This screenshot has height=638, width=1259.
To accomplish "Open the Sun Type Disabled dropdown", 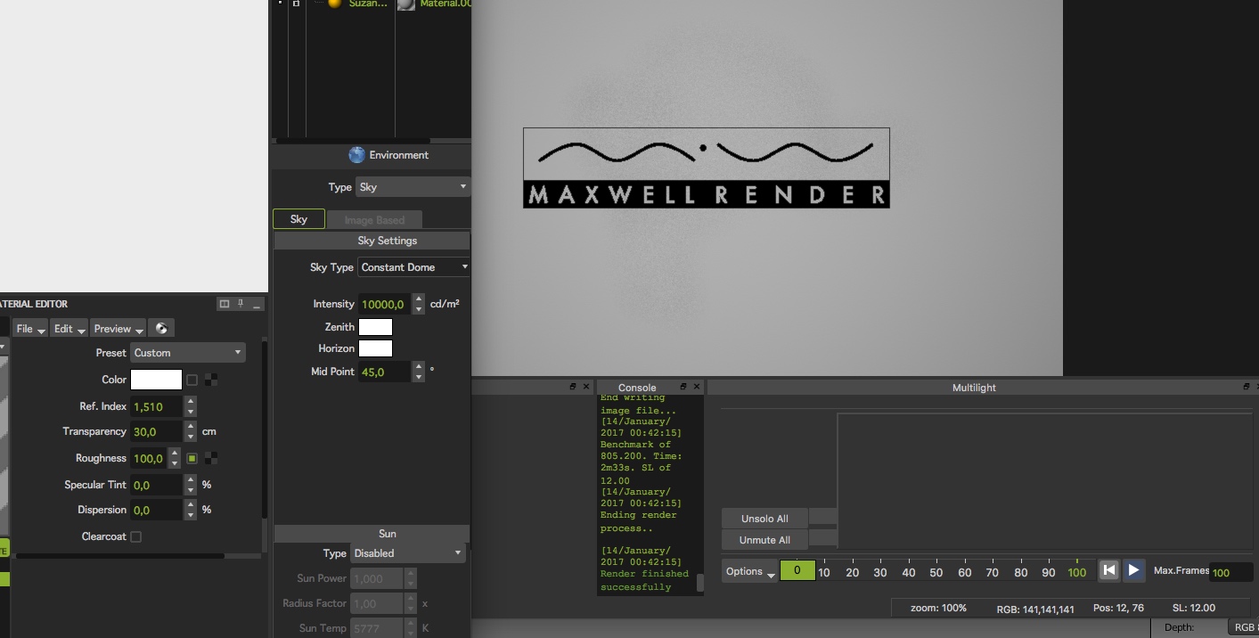I will pyautogui.click(x=408, y=553).
